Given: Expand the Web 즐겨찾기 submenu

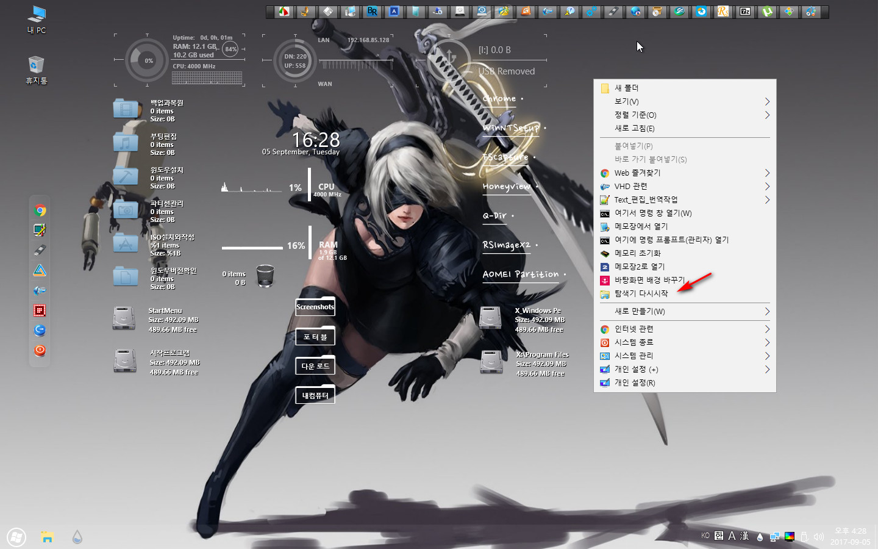Looking at the screenshot, I should click(x=685, y=173).
